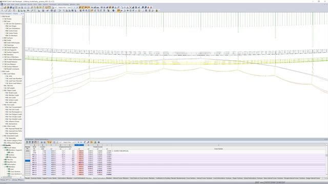The width and height of the screenshot is (328, 184).
Task: Click the blue highlighted column header in table
Action: [79, 145]
